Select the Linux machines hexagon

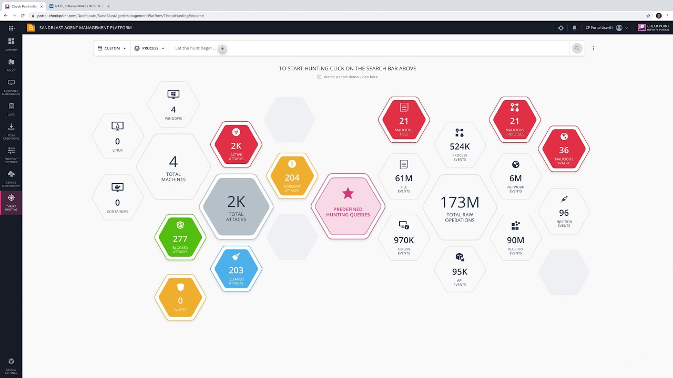click(x=117, y=136)
